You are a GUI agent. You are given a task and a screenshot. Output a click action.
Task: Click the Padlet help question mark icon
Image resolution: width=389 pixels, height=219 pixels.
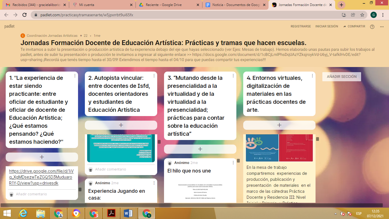pyautogui.click(x=372, y=27)
